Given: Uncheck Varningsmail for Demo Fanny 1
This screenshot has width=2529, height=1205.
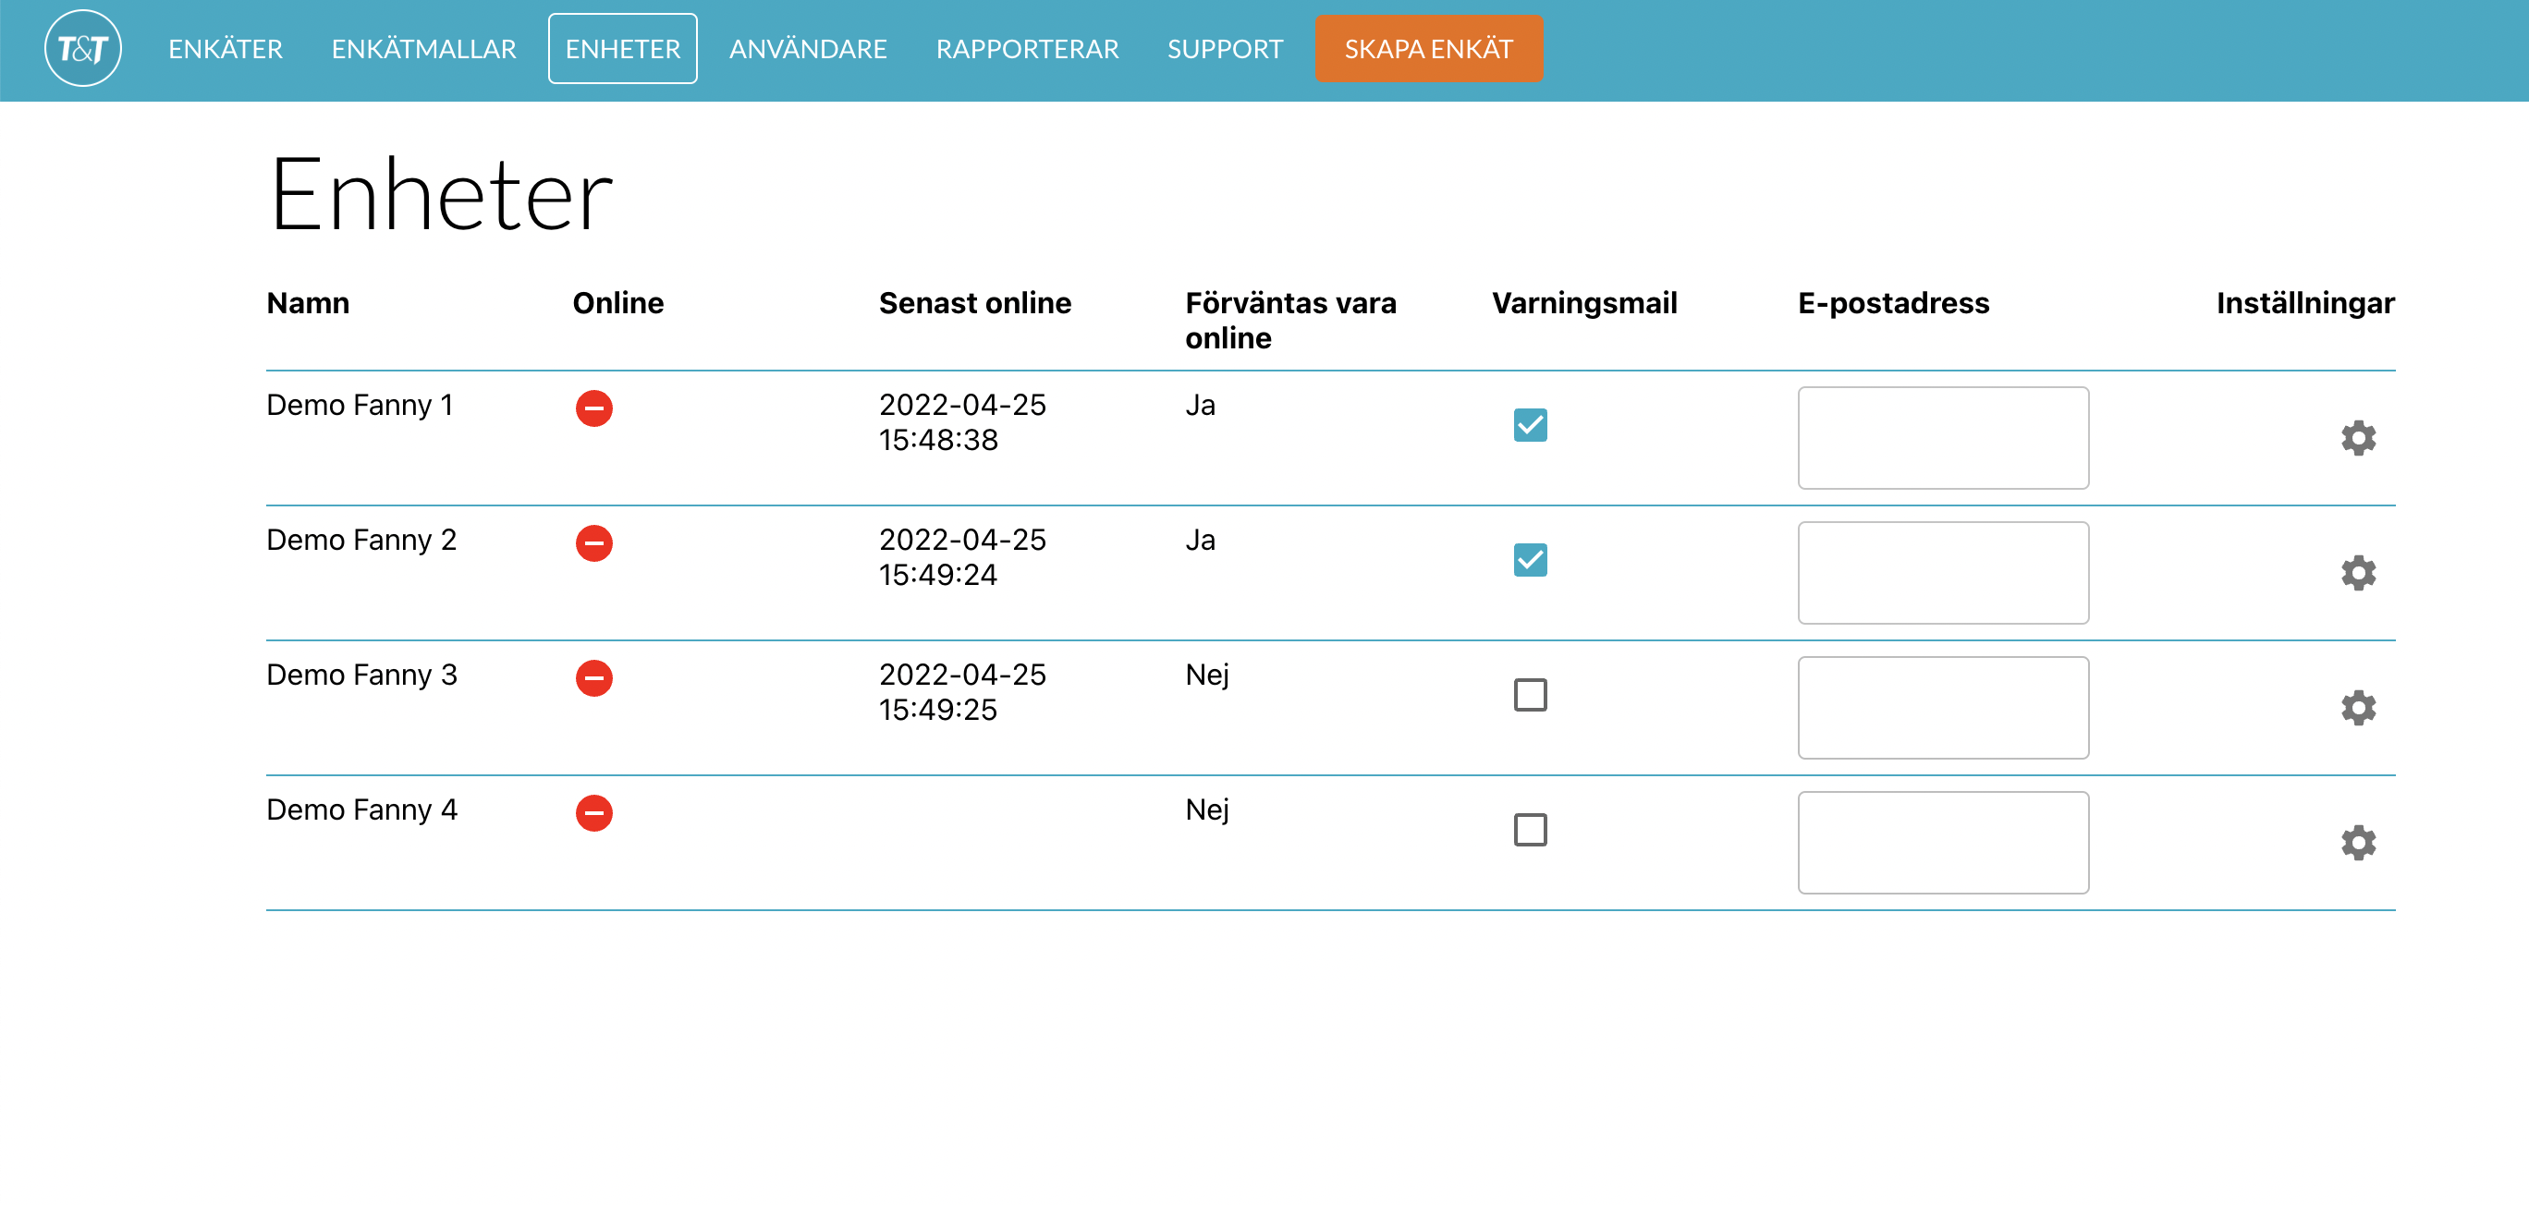Looking at the screenshot, I should click(x=1530, y=425).
